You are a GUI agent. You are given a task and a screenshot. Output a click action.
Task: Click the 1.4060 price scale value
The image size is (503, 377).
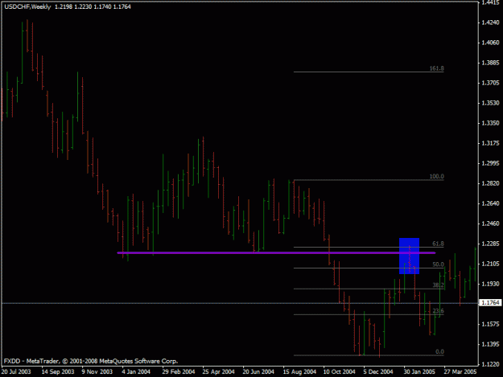click(490, 43)
